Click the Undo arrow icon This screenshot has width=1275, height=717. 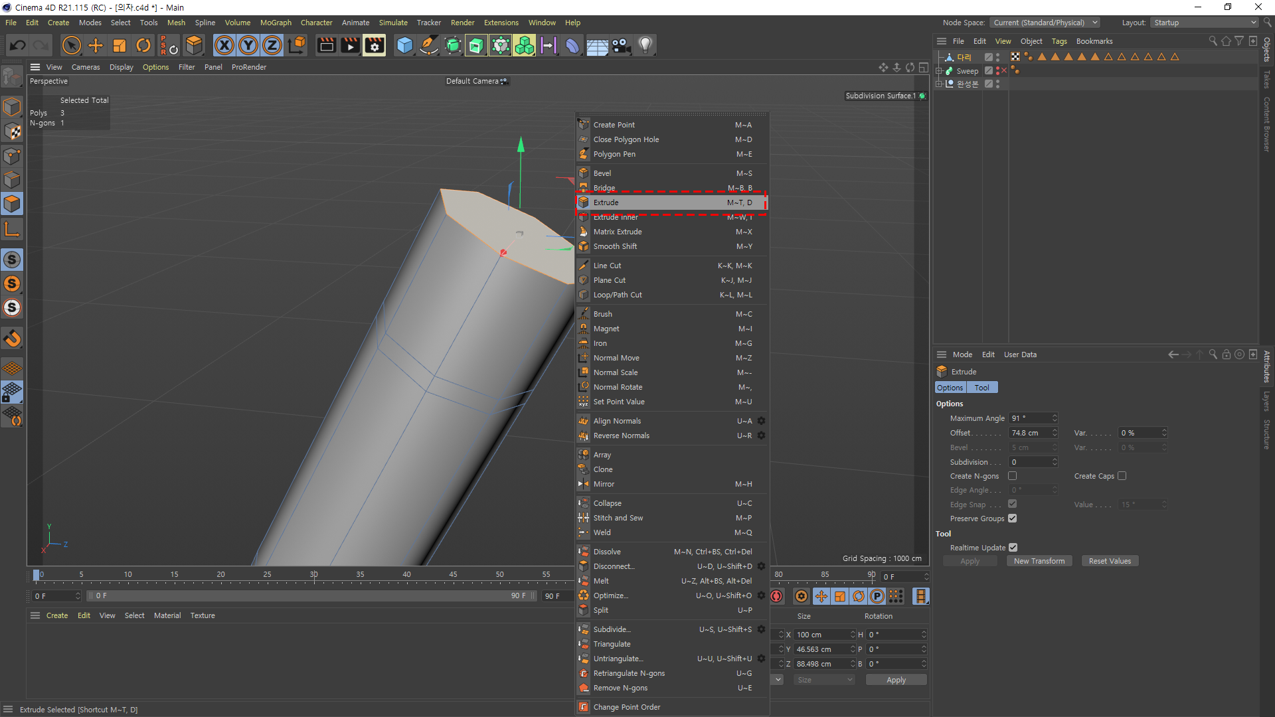tap(18, 45)
